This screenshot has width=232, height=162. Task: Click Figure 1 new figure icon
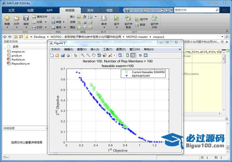point(52,55)
